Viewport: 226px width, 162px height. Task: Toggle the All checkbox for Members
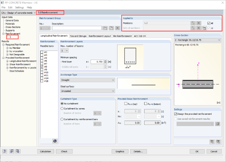[209, 23]
